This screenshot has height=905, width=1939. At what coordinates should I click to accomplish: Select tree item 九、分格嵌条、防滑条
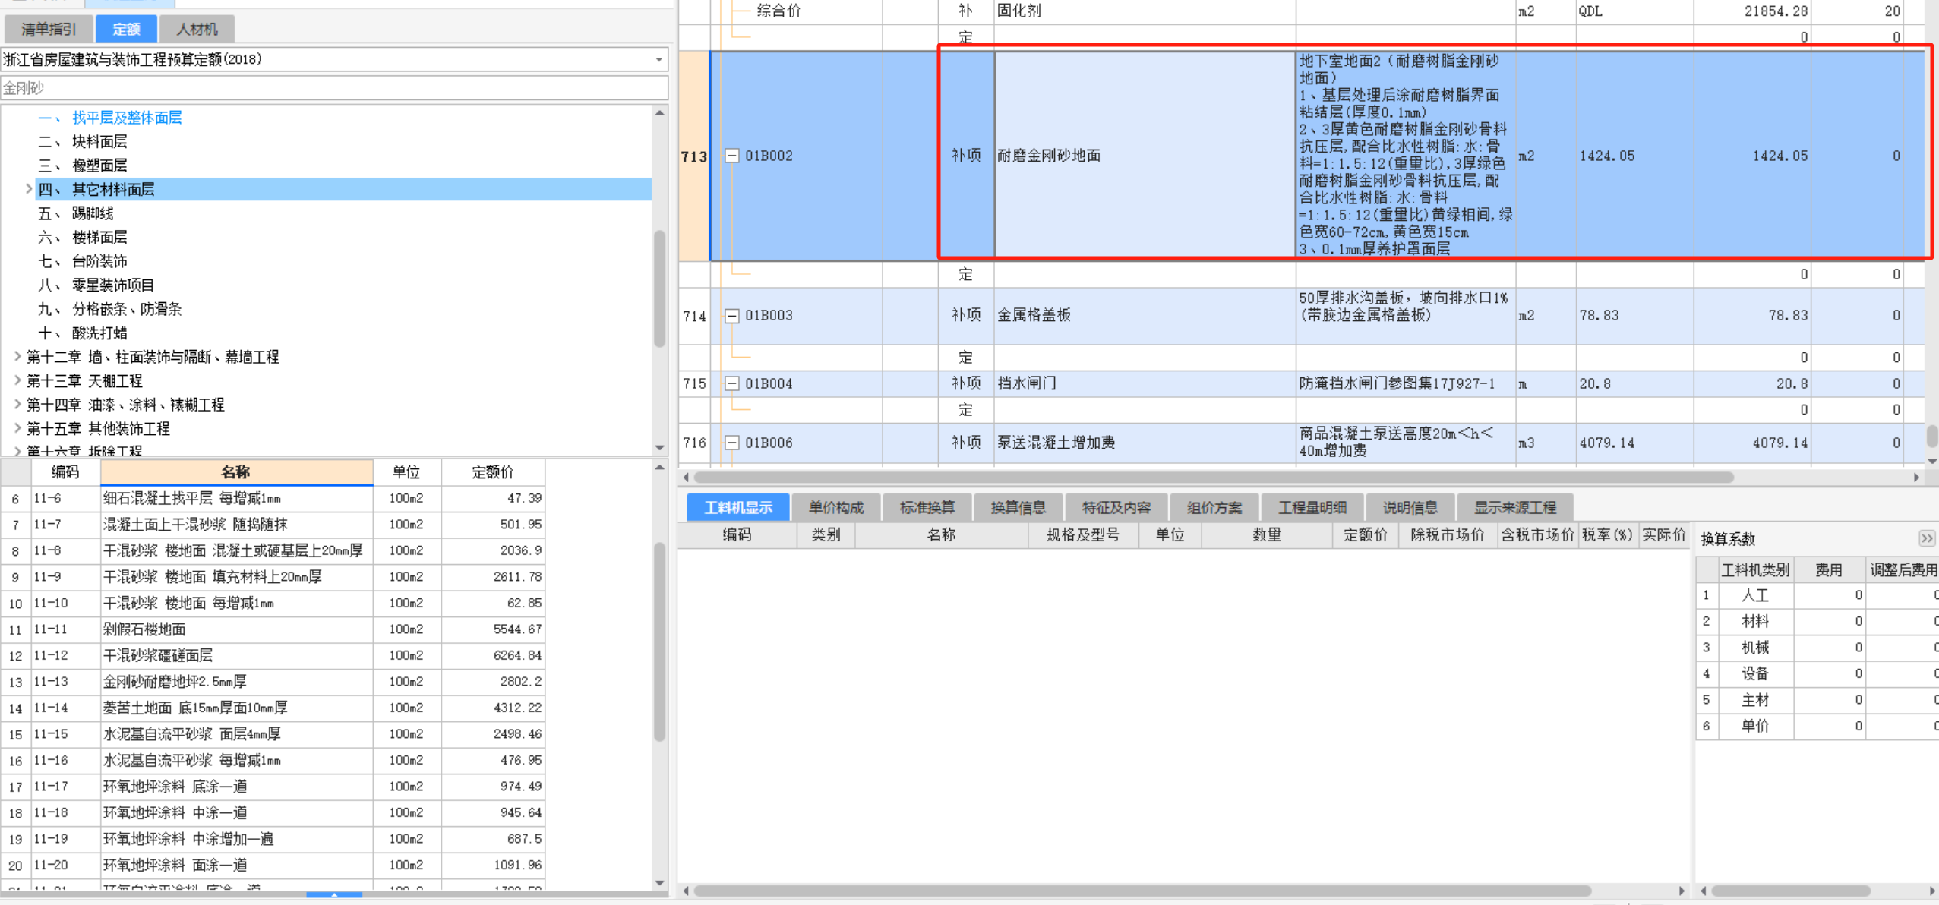point(110,309)
